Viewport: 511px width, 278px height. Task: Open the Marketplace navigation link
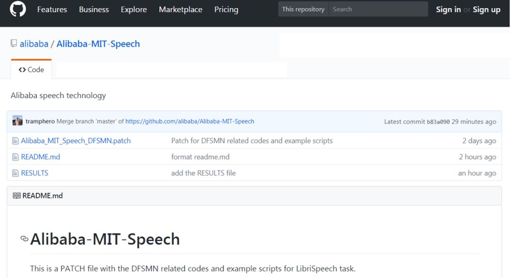click(x=180, y=9)
